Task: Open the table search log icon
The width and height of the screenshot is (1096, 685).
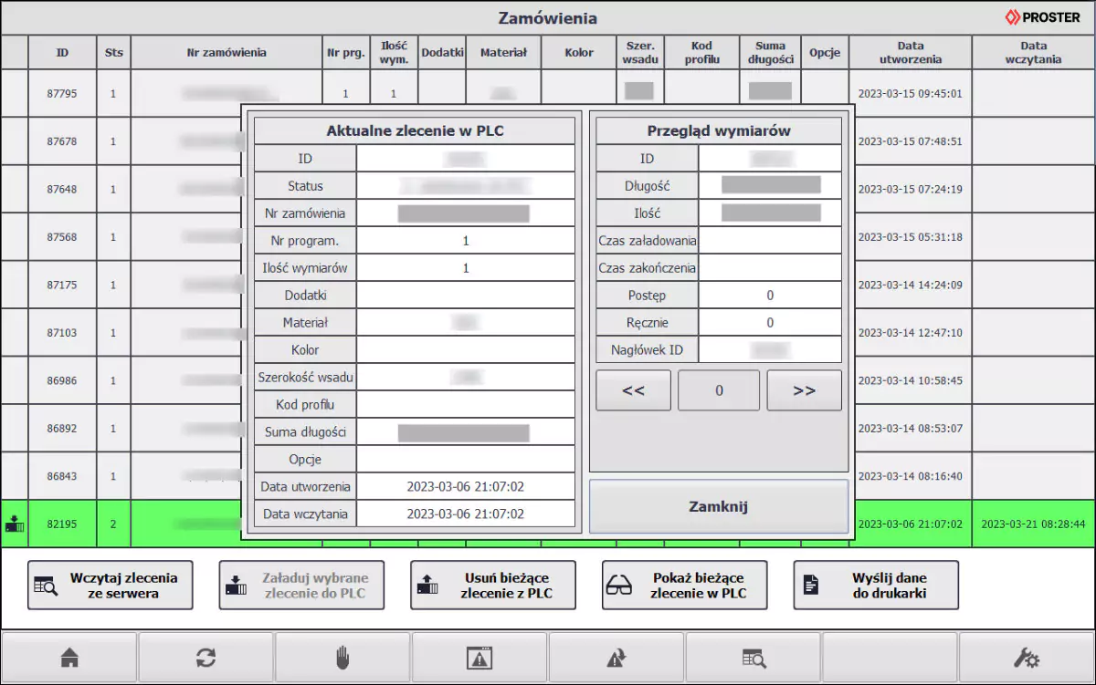Action: click(x=751, y=657)
